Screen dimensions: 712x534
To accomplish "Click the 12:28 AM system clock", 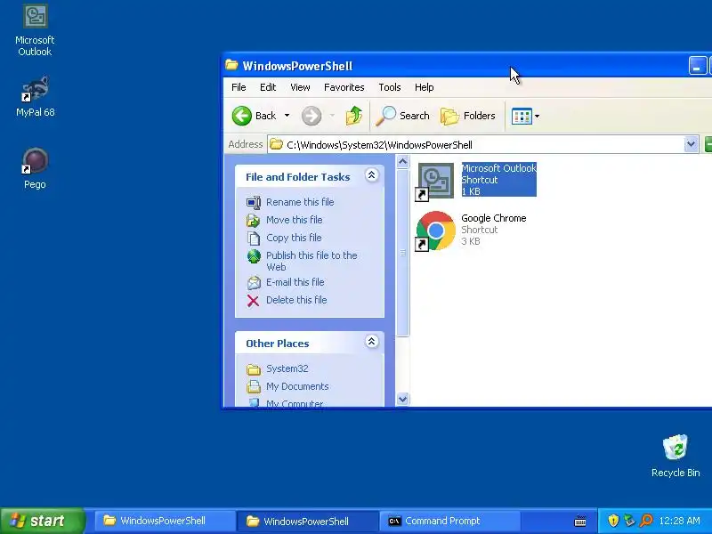I will tap(679, 521).
